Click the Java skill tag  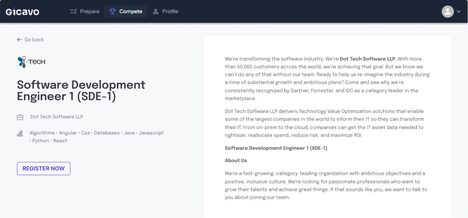[129, 133]
